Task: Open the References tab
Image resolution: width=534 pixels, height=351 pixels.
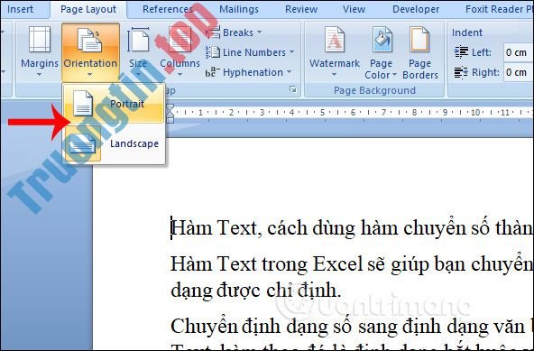Action: pos(168,9)
